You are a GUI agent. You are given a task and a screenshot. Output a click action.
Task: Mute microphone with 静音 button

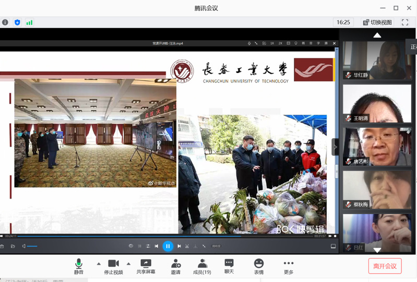click(79, 266)
